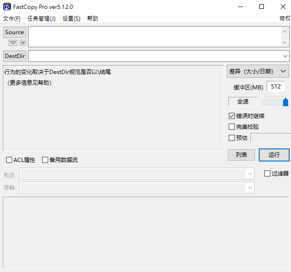Open the 任务管理(J) menu

tap(41, 19)
